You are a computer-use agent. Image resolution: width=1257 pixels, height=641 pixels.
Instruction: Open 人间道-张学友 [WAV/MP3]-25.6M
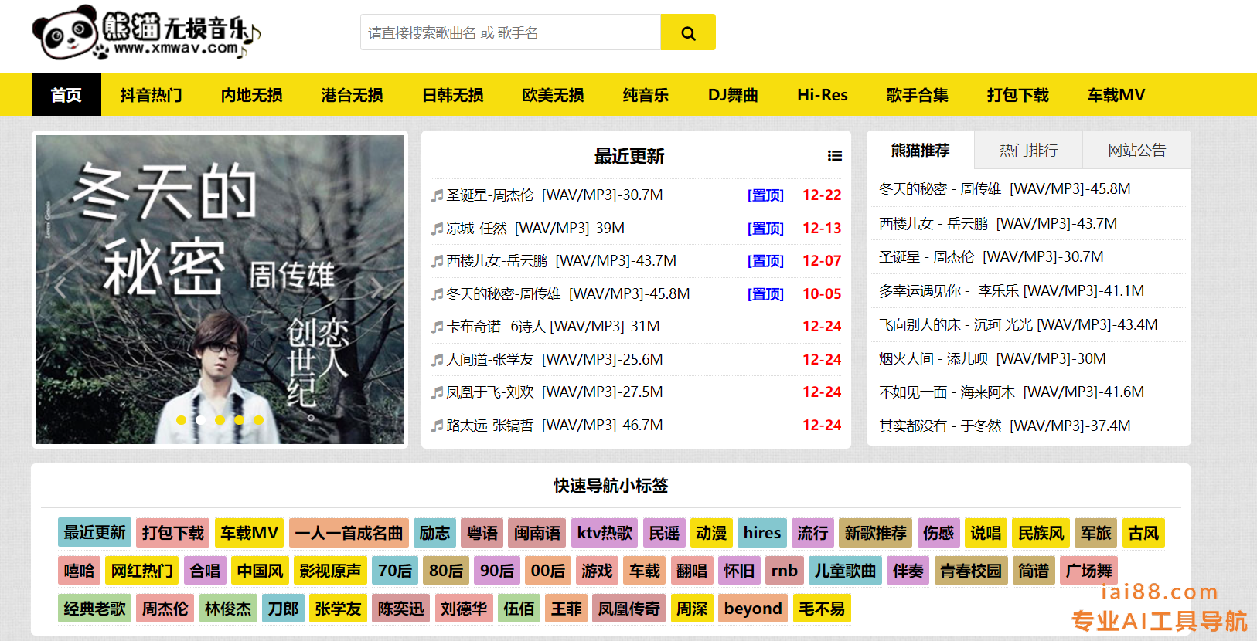click(554, 360)
